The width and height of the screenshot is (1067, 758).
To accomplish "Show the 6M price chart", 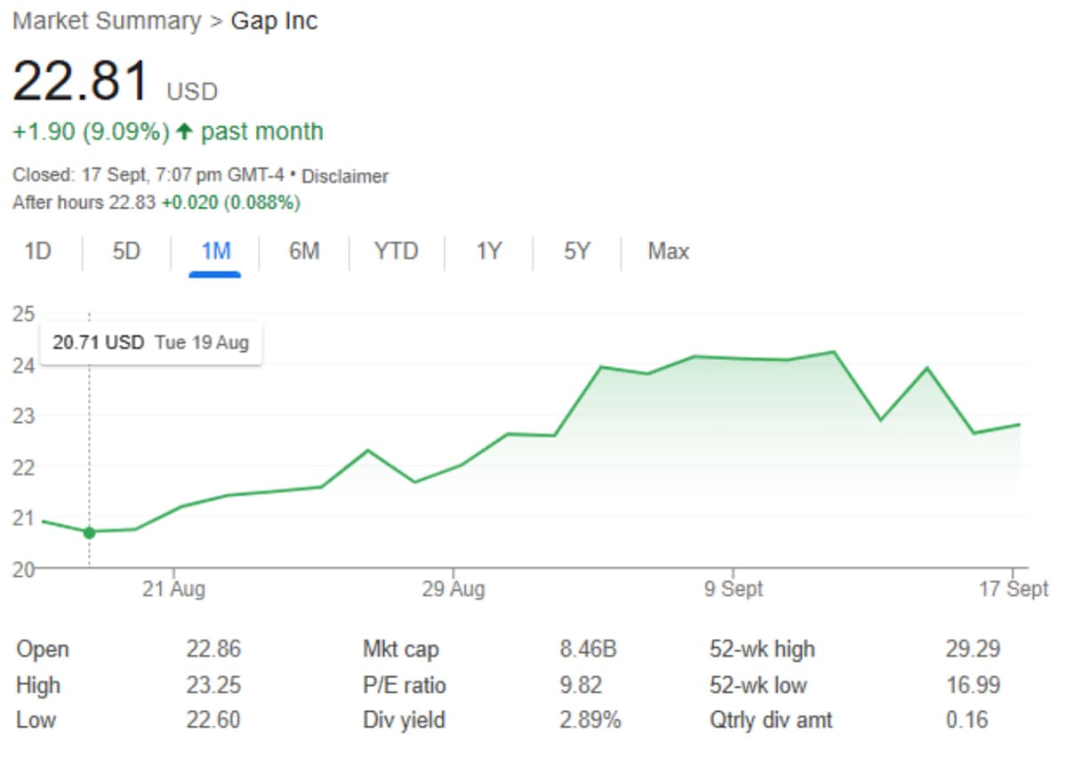I will coord(304,251).
